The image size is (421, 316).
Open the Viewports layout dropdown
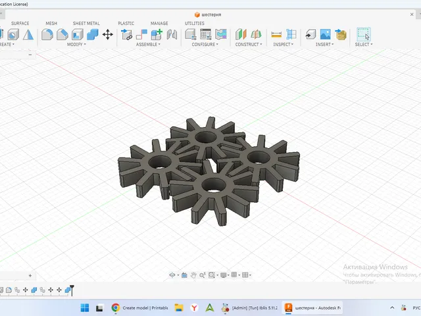[x=246, y=275]
